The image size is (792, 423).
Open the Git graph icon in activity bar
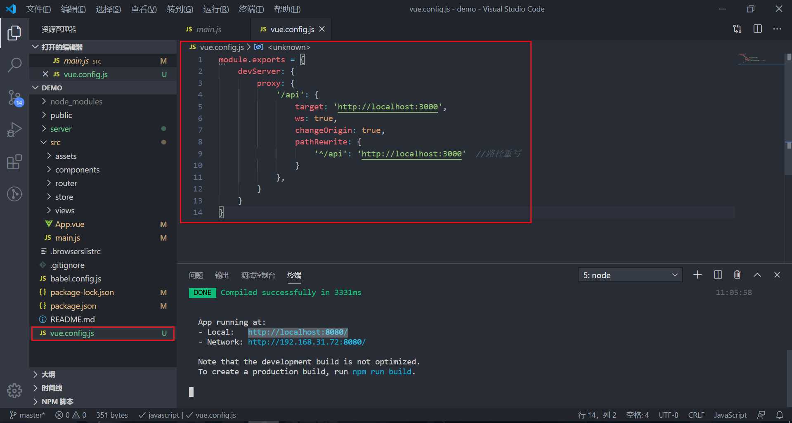tap(14, 194)
